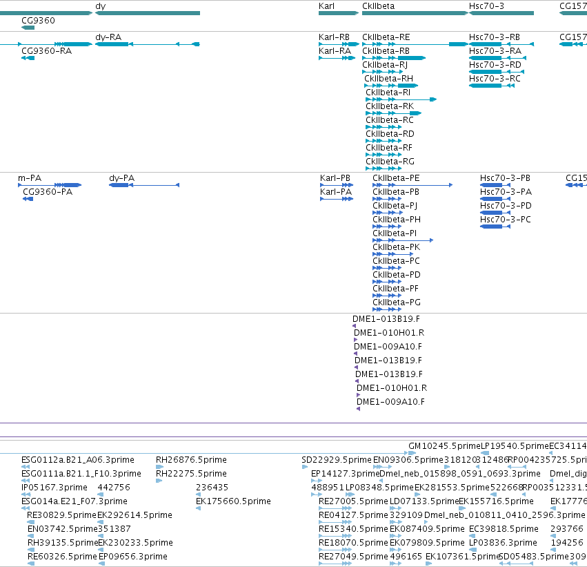Click protein CkIIbeta-PD
The width and height of the screenshot is (587, 567).
click(387, 282)
